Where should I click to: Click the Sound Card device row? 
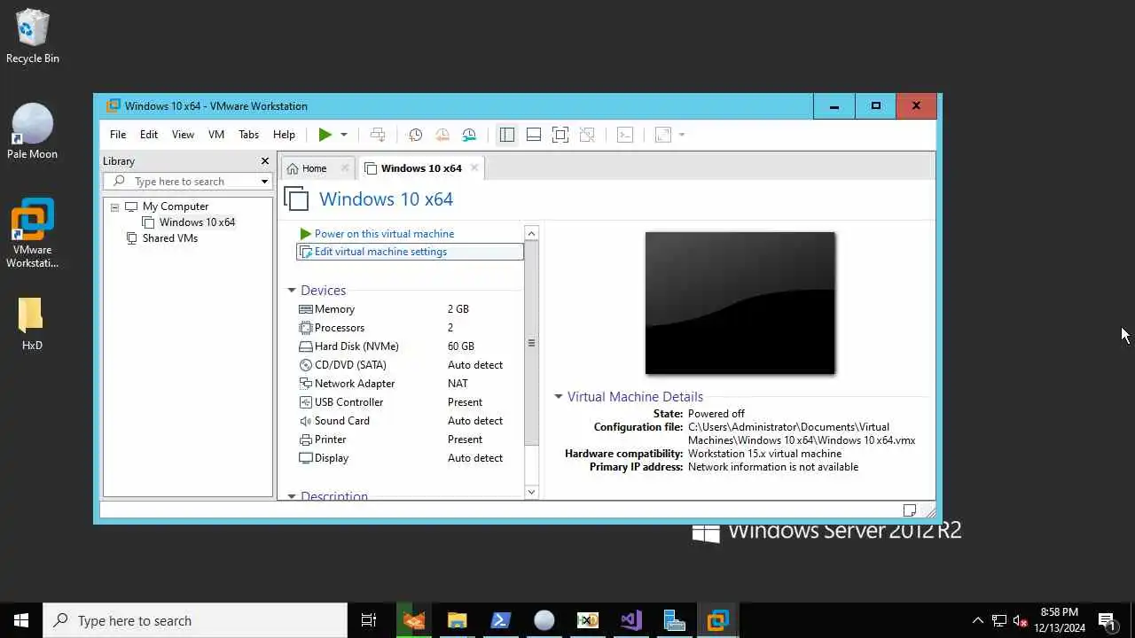tap(410, 421)
